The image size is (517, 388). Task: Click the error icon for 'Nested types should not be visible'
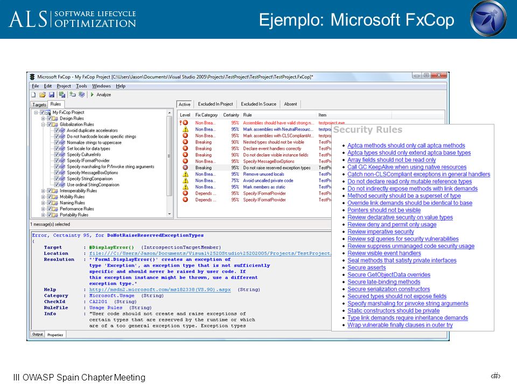[186, 142]
